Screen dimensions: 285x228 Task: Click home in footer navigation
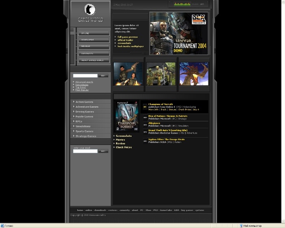tap(80, 210)
